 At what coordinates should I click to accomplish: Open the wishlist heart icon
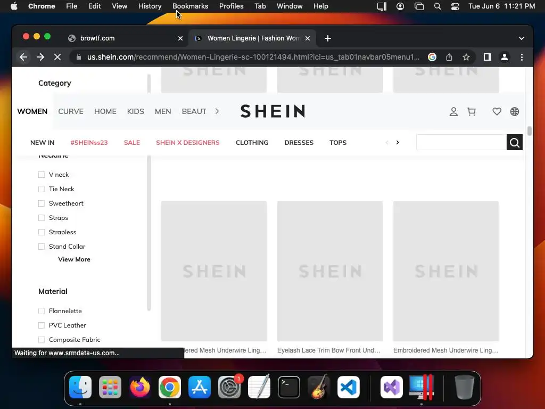[x=497, y=112]
